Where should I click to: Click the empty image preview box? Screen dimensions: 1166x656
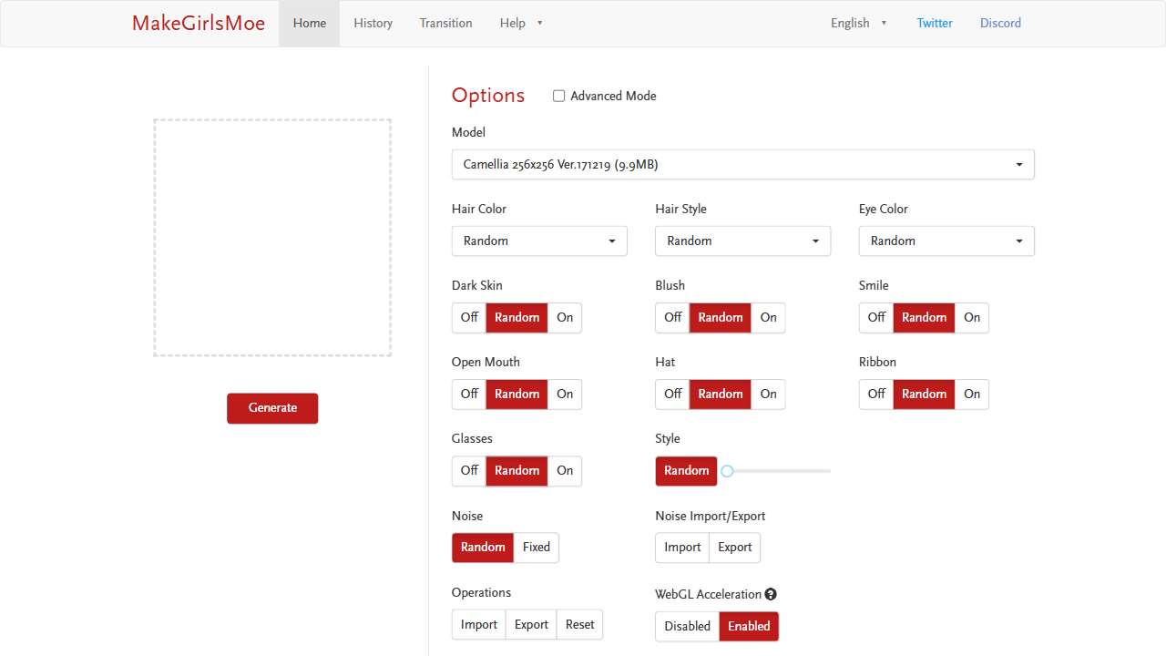click(272, 238)
